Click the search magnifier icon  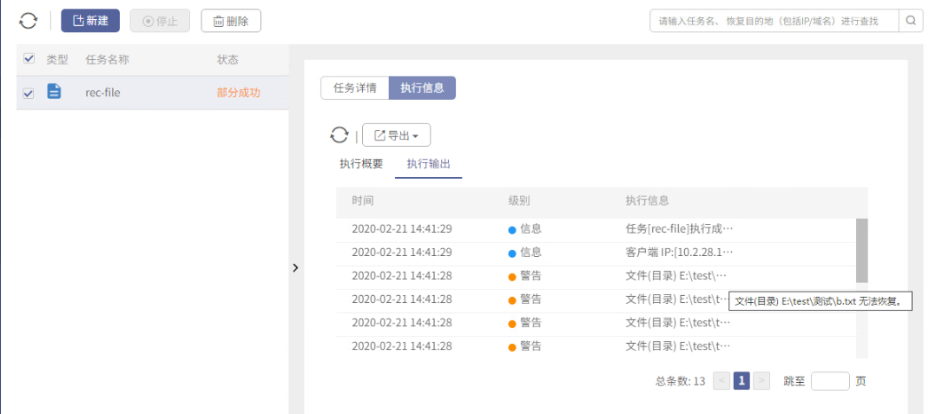pyautogui.click(x=911, y=21)
